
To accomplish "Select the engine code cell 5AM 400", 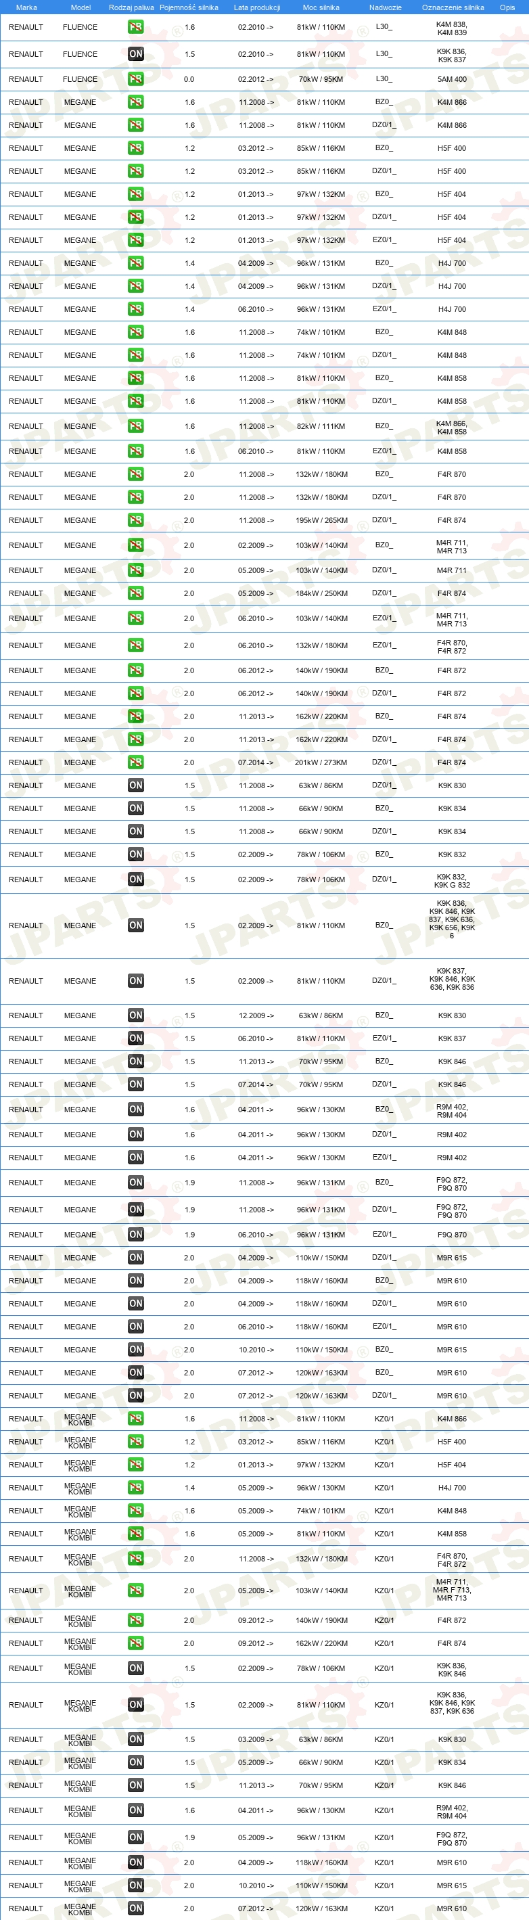I will [x=451, y=79].
